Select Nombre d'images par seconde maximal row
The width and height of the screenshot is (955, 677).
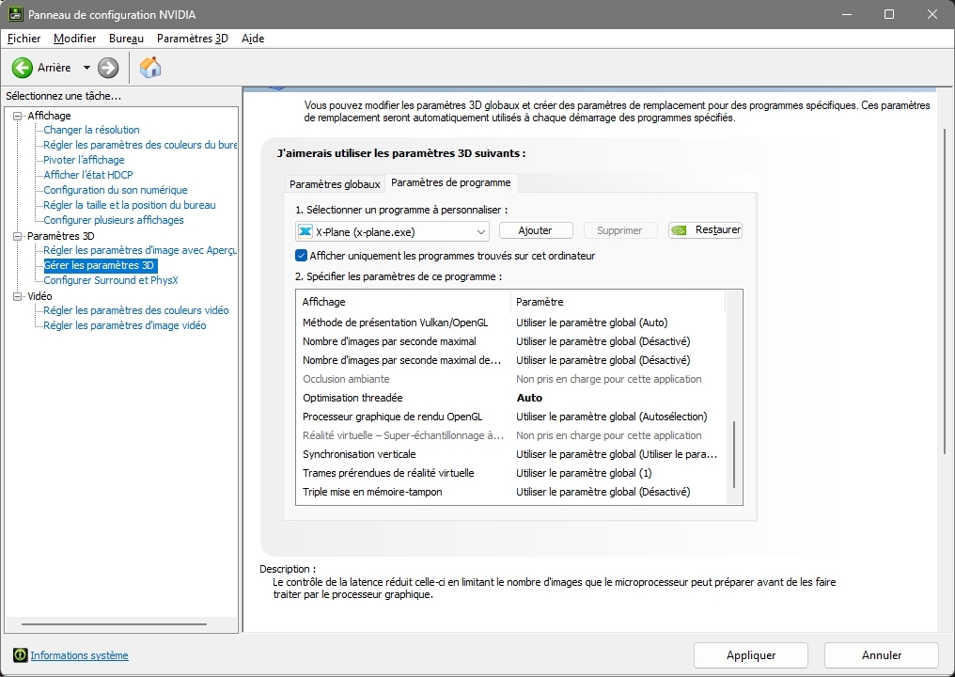coord(511,342)
